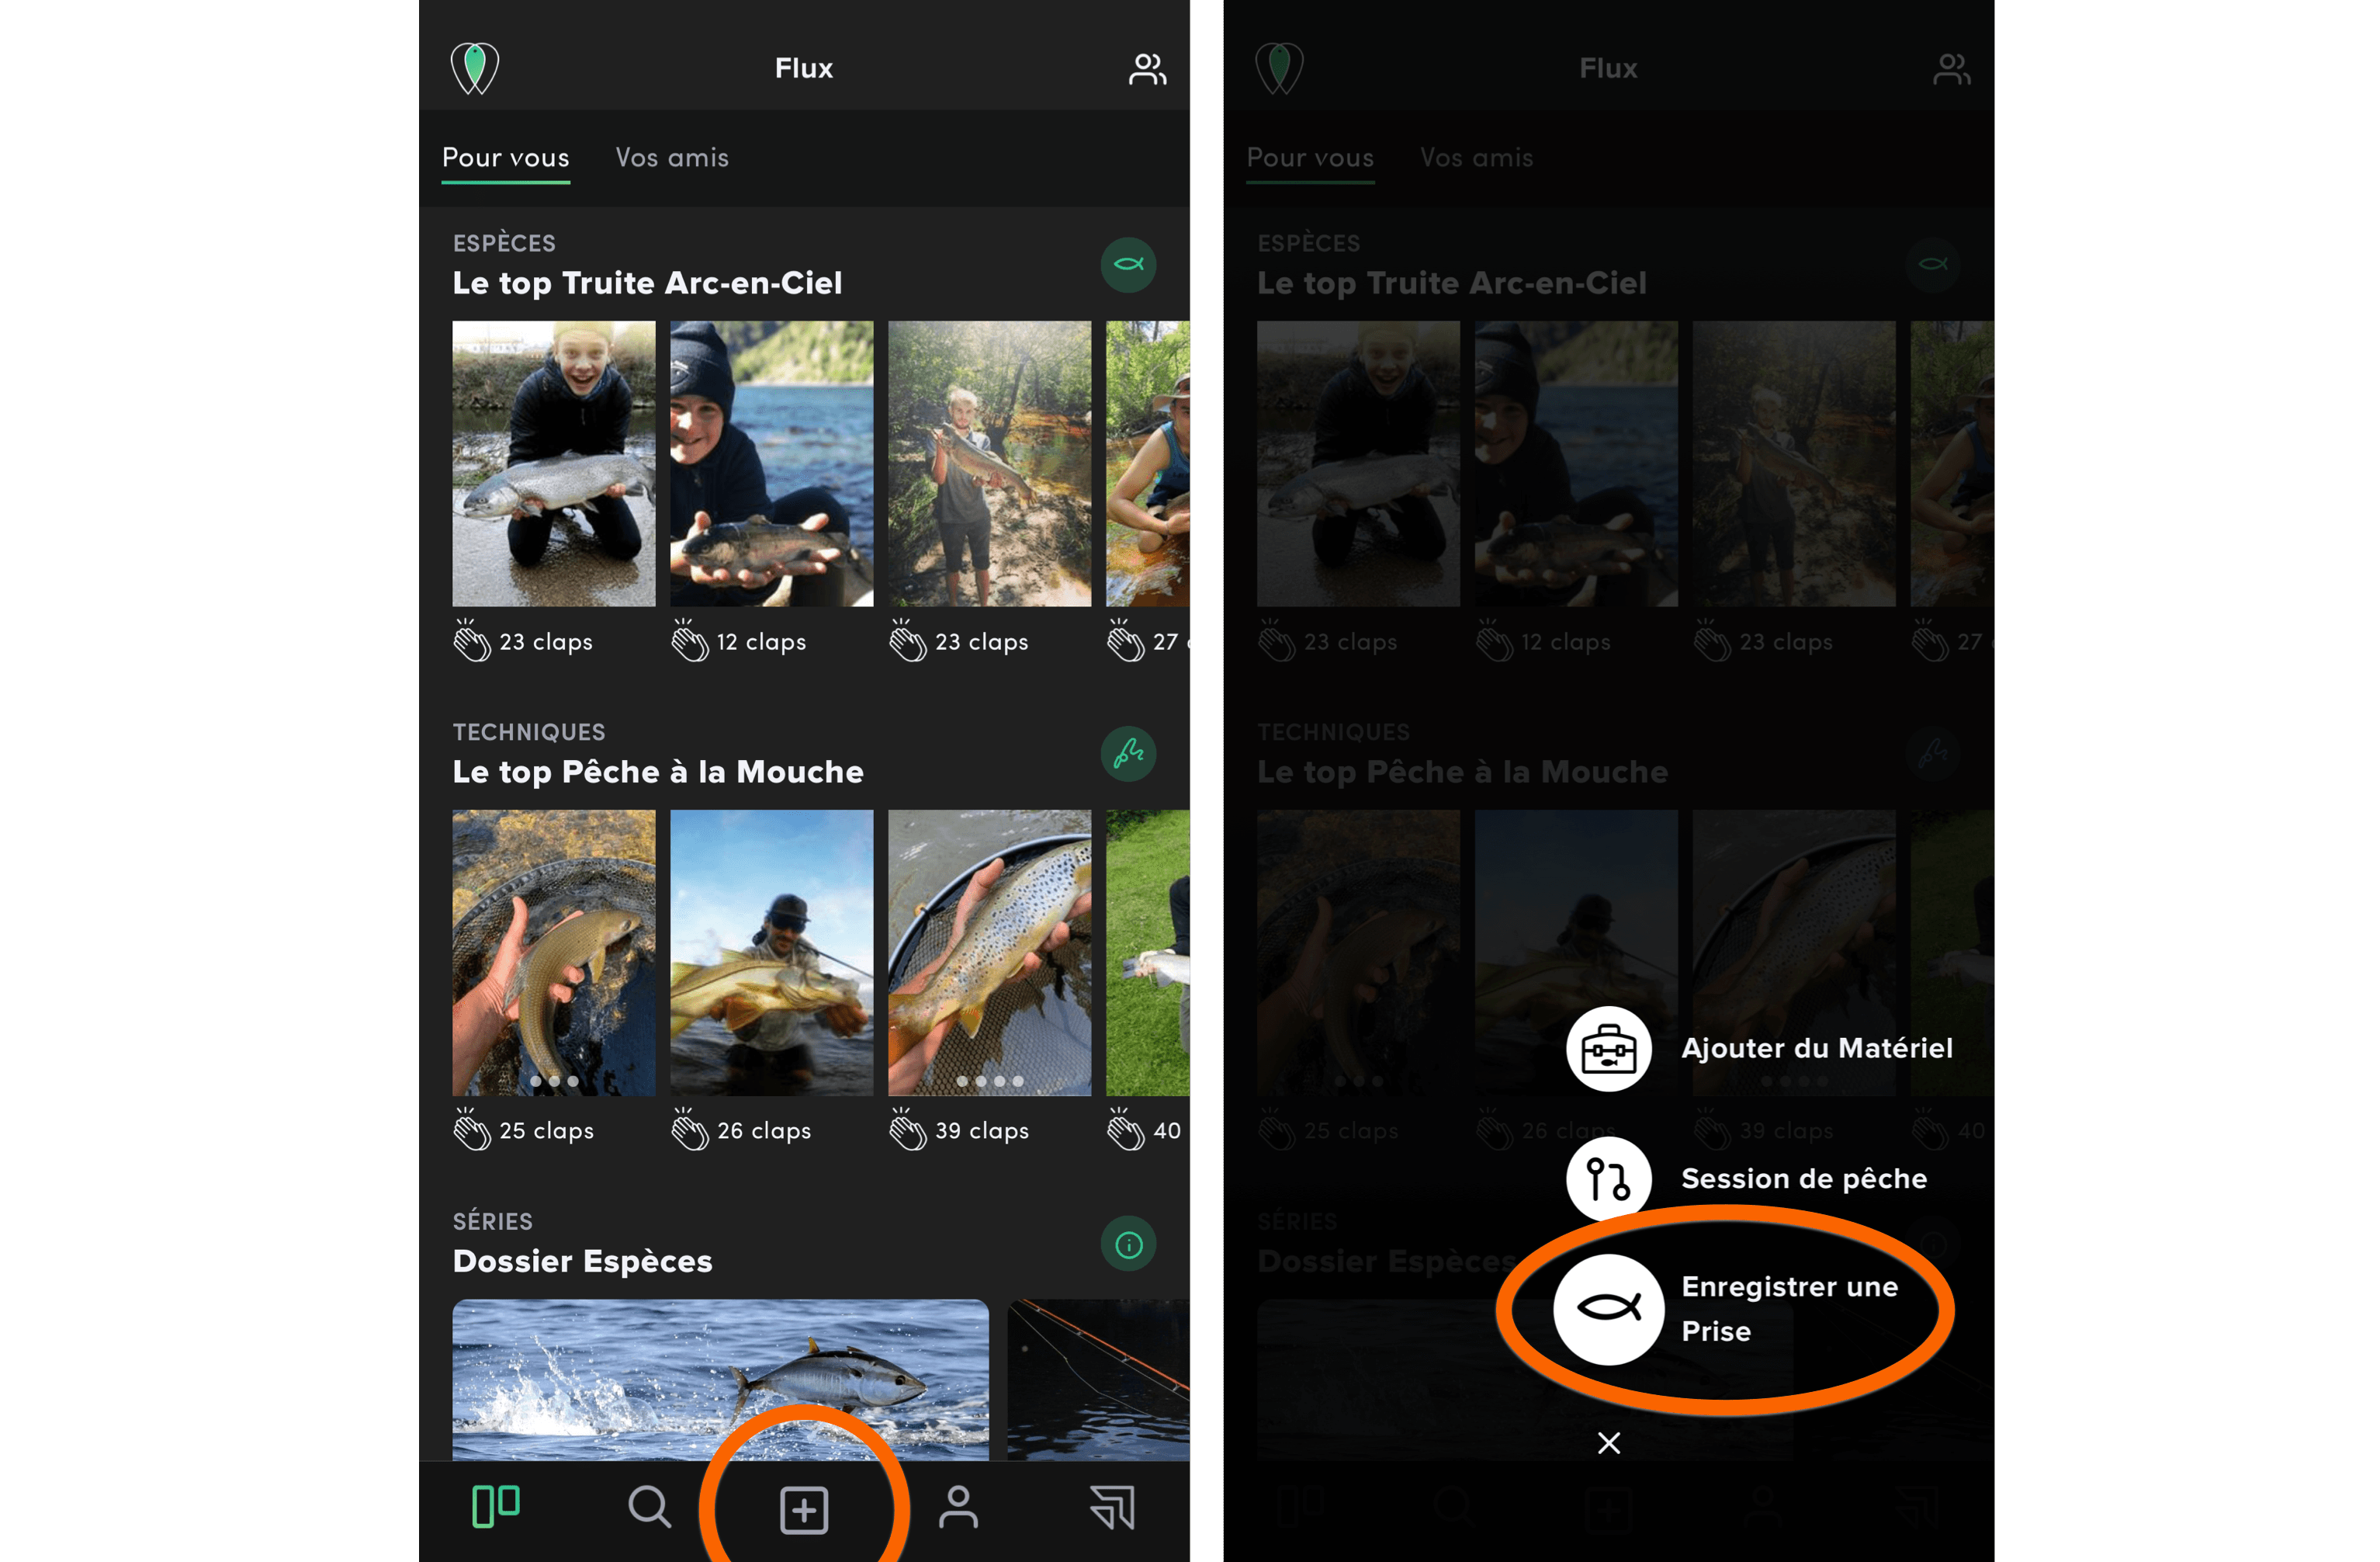Click the Le top Truite Arc-en-Ciel heading

(x=647, y=283)
